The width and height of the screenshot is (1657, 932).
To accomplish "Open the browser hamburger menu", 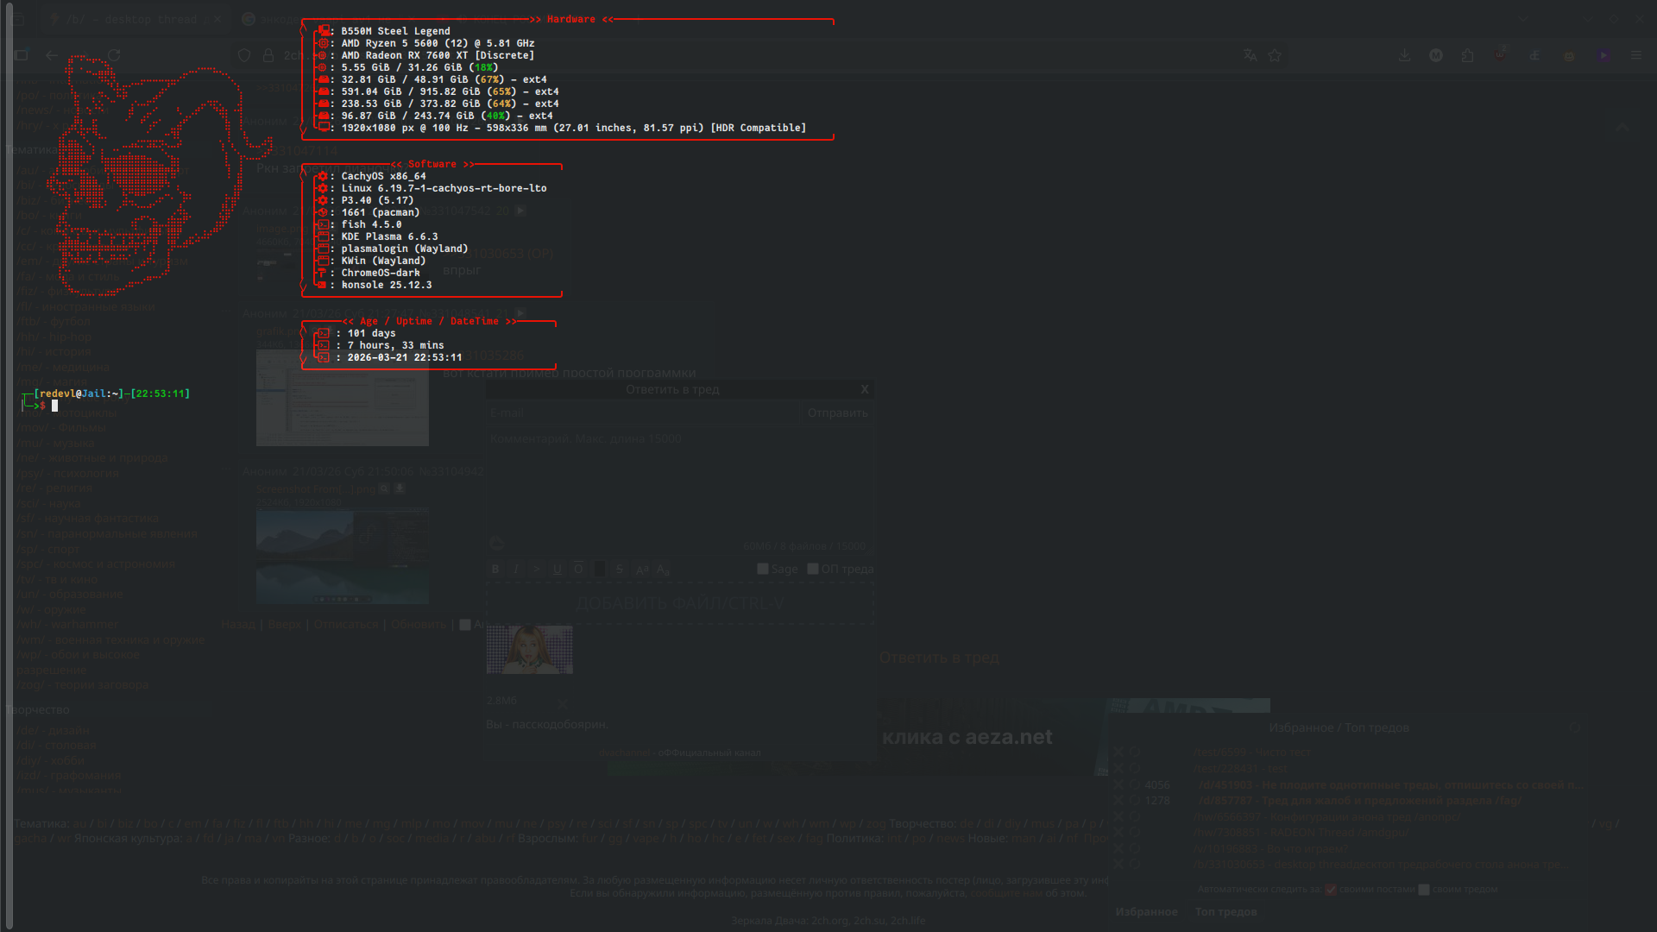I will 1636,55.
